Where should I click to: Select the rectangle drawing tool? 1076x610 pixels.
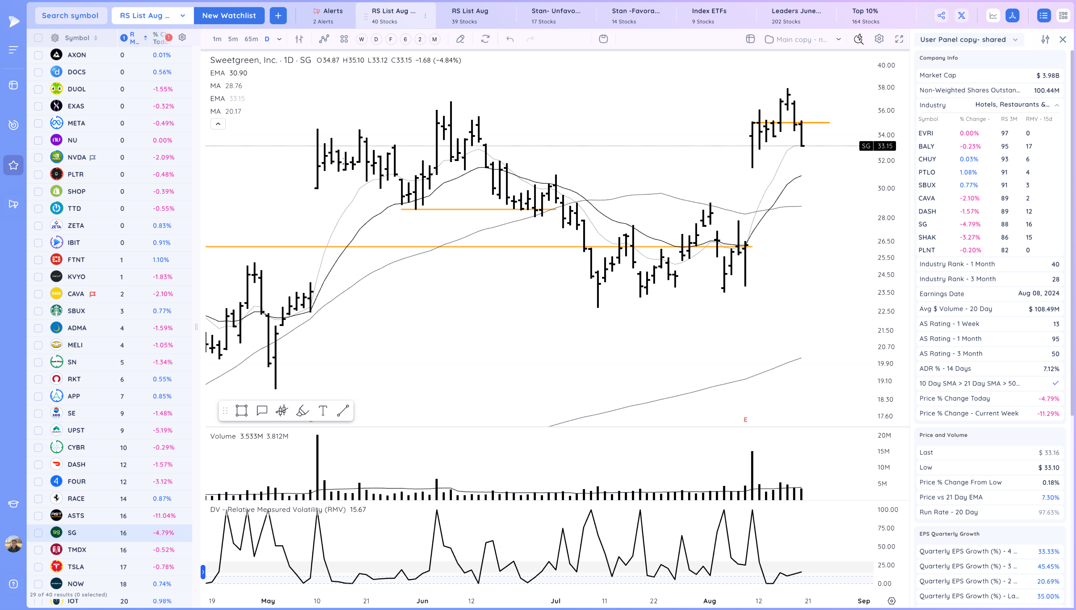[x=242, y=411]
